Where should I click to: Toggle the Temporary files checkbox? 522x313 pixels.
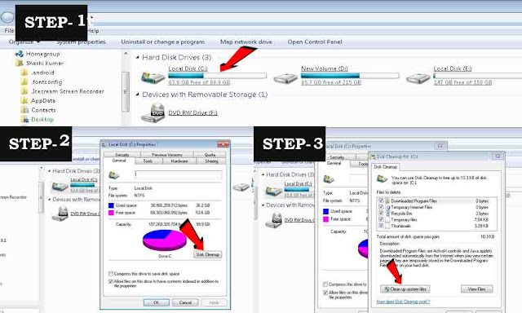[381, 219]
